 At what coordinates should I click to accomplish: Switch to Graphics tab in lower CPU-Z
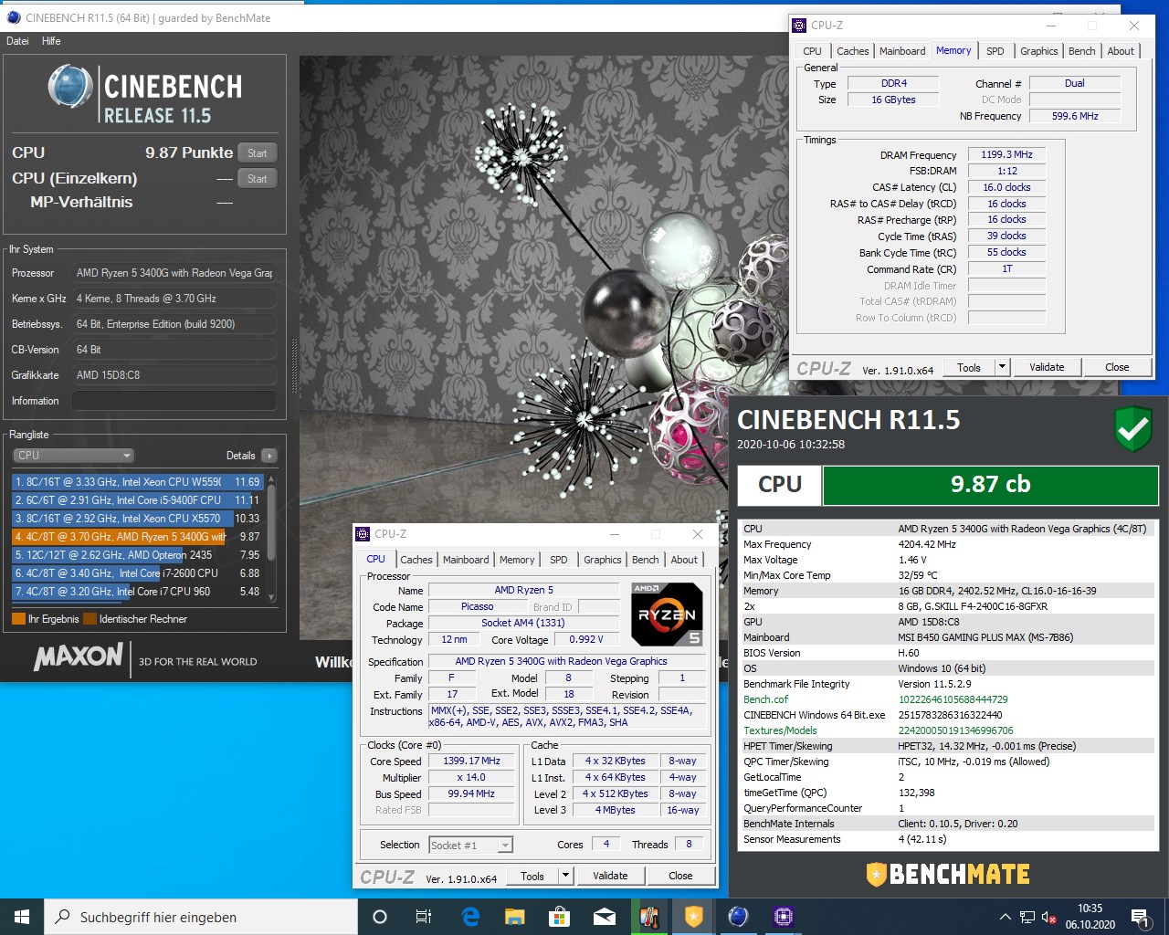pos(603,560)
